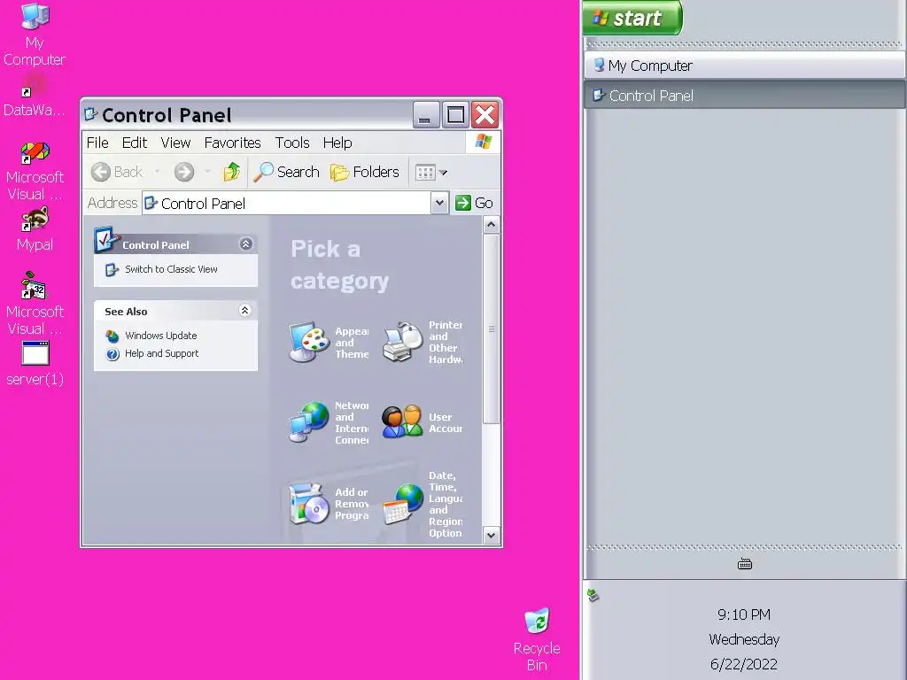Open the Favorites menu

coord(233,143)
